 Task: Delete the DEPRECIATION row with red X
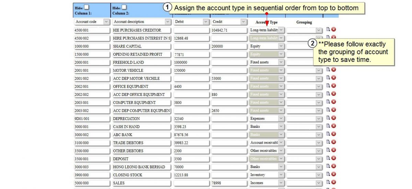(x=333, y=118)
